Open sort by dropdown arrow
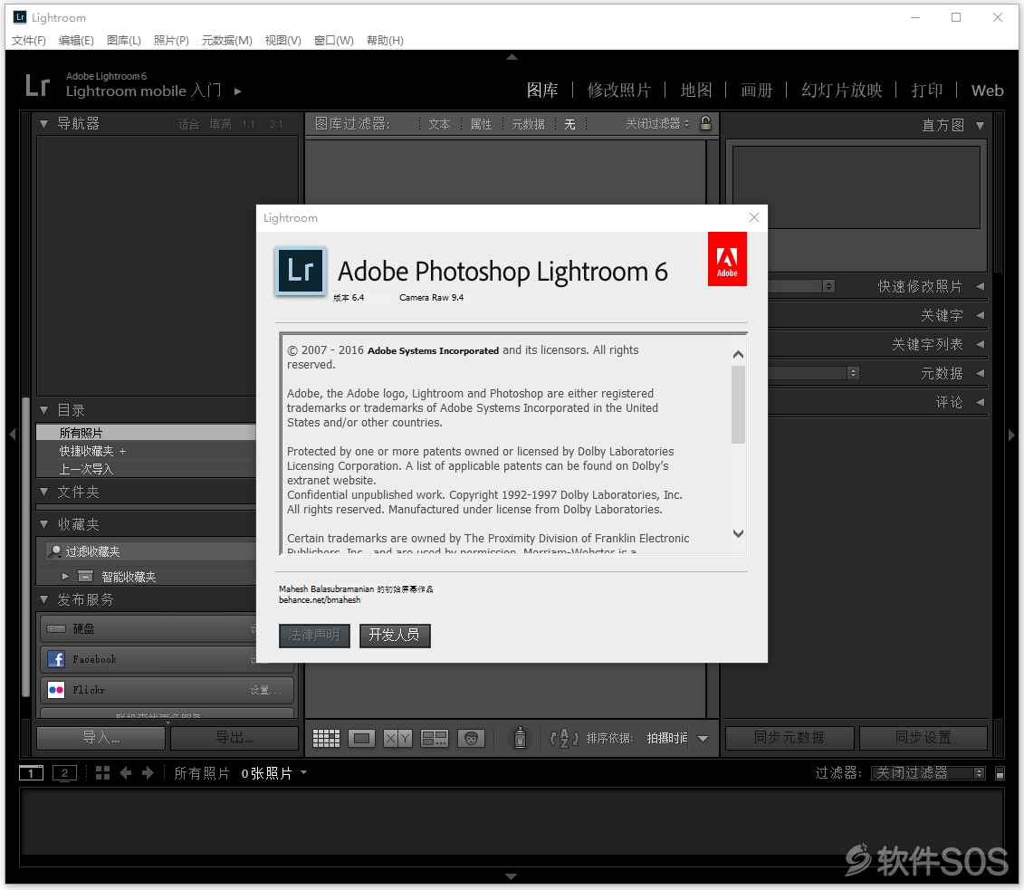This screenshot has width=1024, height=890. pos(703,739)
